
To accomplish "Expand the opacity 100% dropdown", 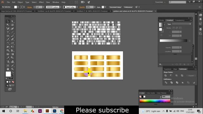I will [95, 7].
